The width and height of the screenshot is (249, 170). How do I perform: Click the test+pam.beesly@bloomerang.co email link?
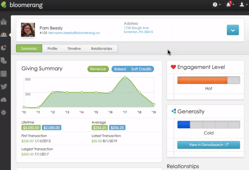click(74, 33)
